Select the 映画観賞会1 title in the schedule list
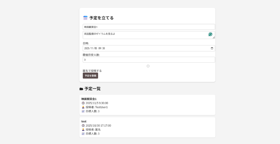Screen dimensions: 280x144 [89, 99]
